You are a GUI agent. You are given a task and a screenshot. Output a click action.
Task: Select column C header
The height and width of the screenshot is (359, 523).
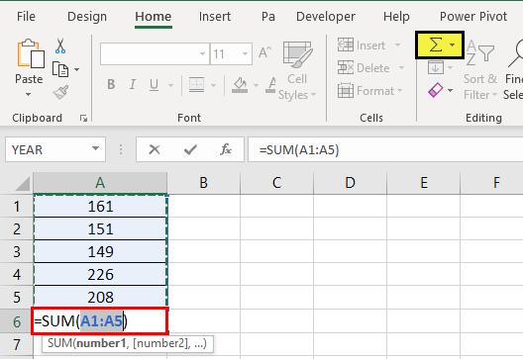(276, 183)
